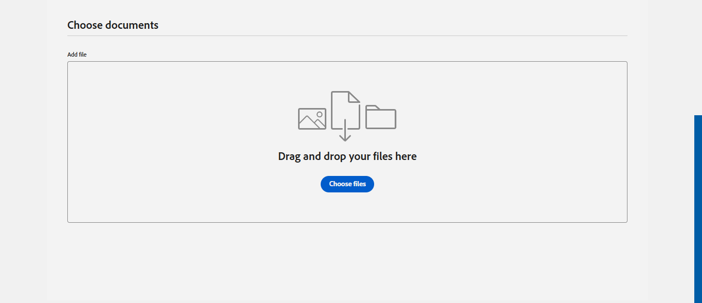Click the scrollbar track above the blue thumb
Viewport: 702px width, 303px height.
click(x=698, y=57)
